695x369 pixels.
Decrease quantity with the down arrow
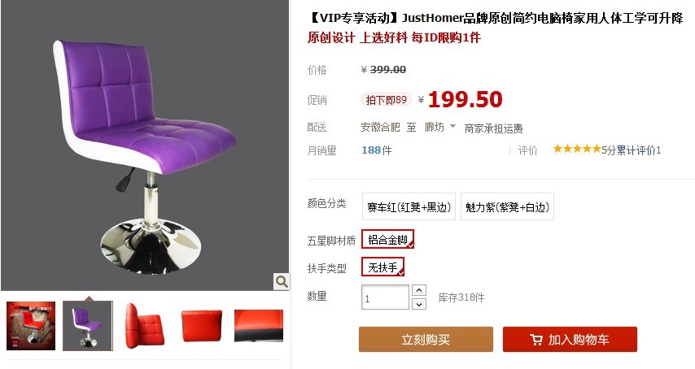click(419, 304)
